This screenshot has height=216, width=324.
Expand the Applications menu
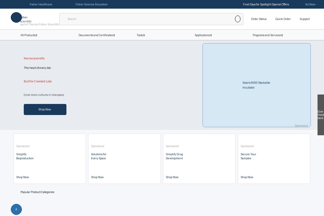(x=203, y=35)
